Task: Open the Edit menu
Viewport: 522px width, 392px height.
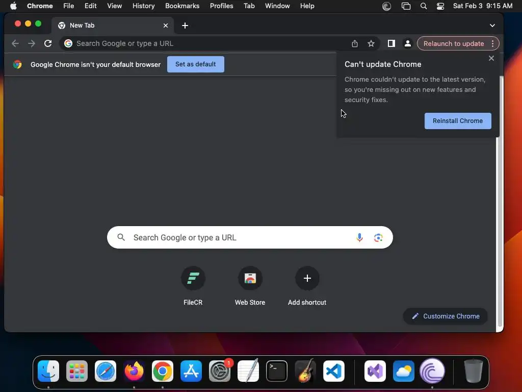Action: click(90, 6)
